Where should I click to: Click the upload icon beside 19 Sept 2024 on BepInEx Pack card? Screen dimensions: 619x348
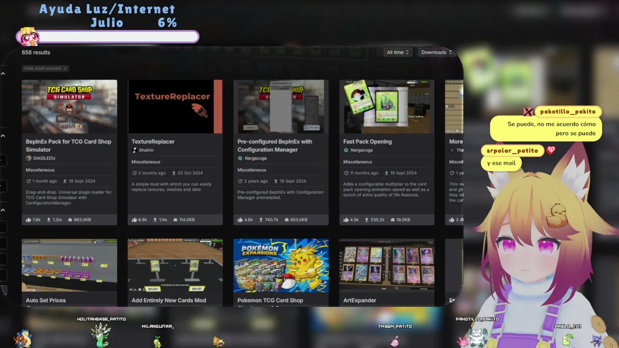pyautogui.click(x=64, y=181)
